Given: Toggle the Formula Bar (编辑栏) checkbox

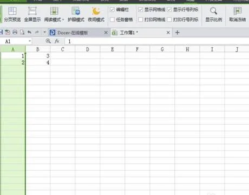Looking at the screenshot, I should pos(112,9).
